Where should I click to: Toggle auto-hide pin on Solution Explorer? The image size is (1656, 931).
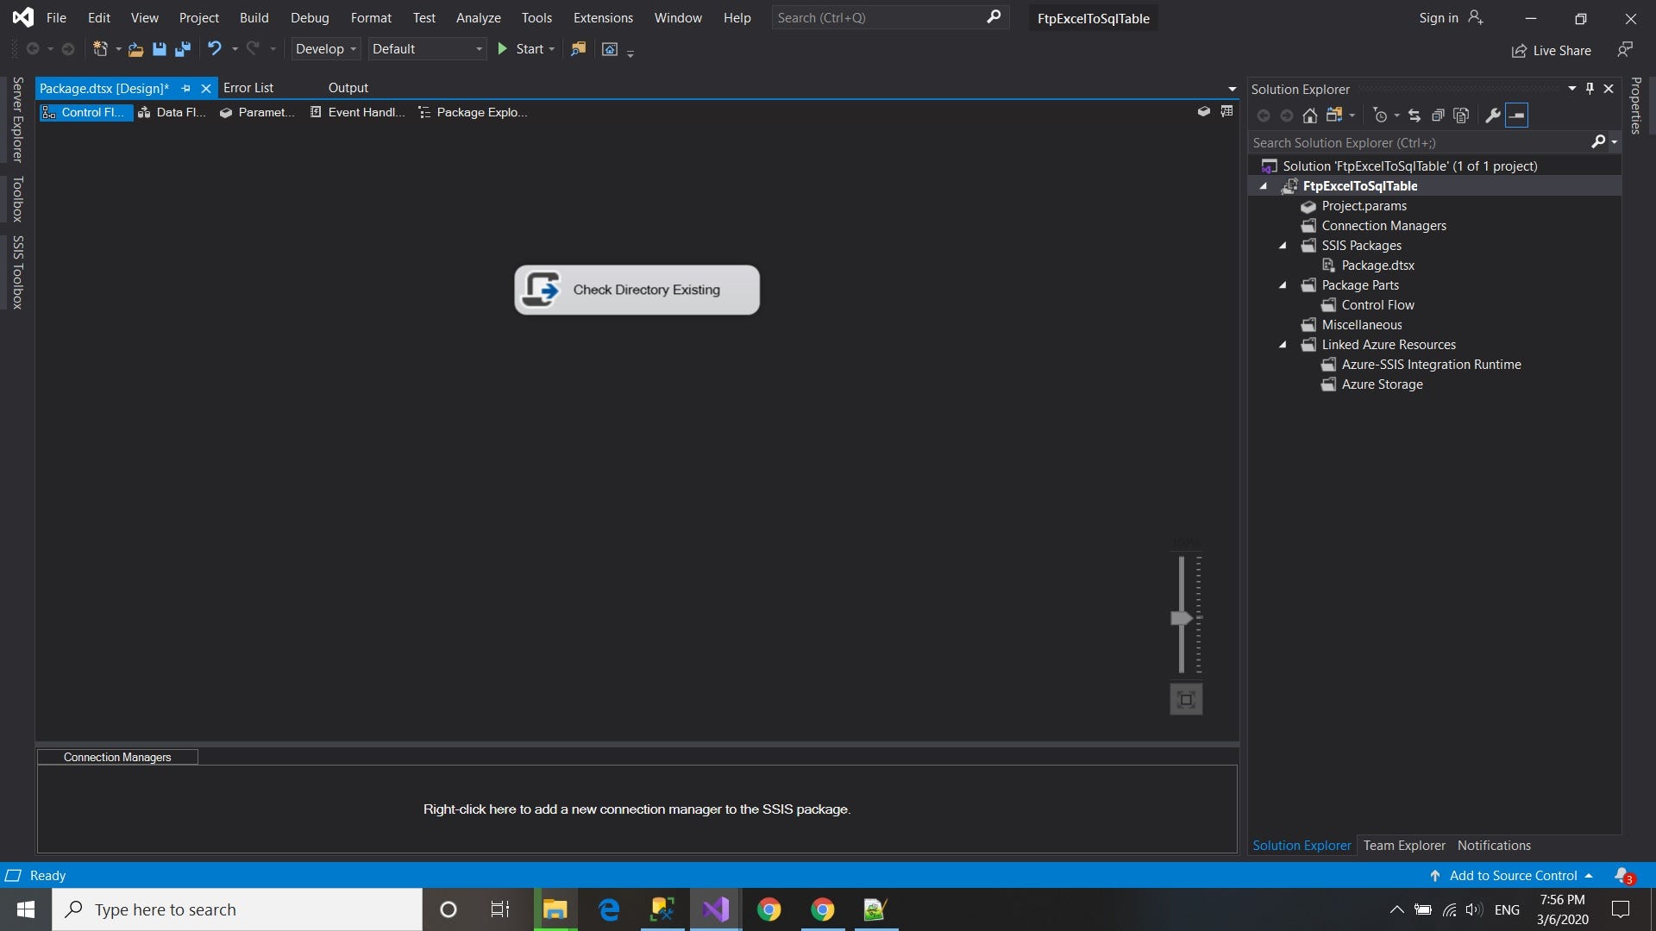pyautogui.click(x=1590, y=89)
